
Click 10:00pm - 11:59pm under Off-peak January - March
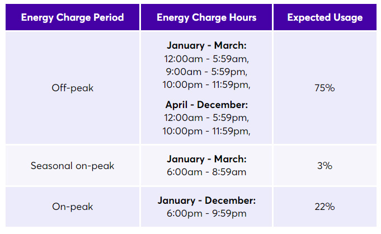point(206,85)
